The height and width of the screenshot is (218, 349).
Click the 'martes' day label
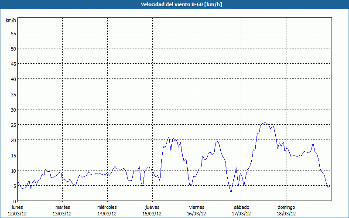pyautogui.click(x=62, y=207)
